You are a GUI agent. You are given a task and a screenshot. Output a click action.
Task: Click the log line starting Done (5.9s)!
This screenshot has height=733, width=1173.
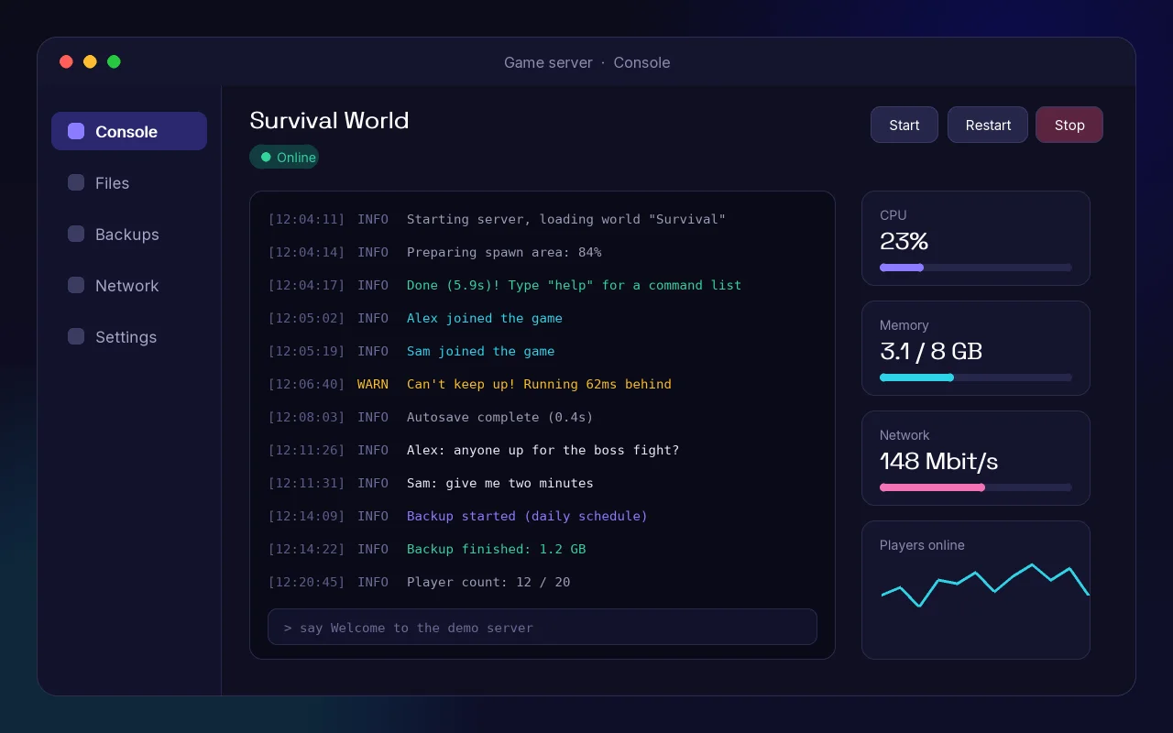click(575, 285)
